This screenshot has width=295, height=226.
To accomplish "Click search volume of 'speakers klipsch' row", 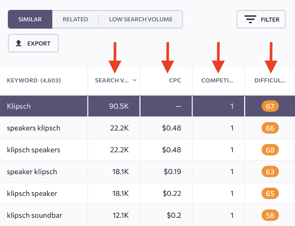I will [x=119, y=128].
